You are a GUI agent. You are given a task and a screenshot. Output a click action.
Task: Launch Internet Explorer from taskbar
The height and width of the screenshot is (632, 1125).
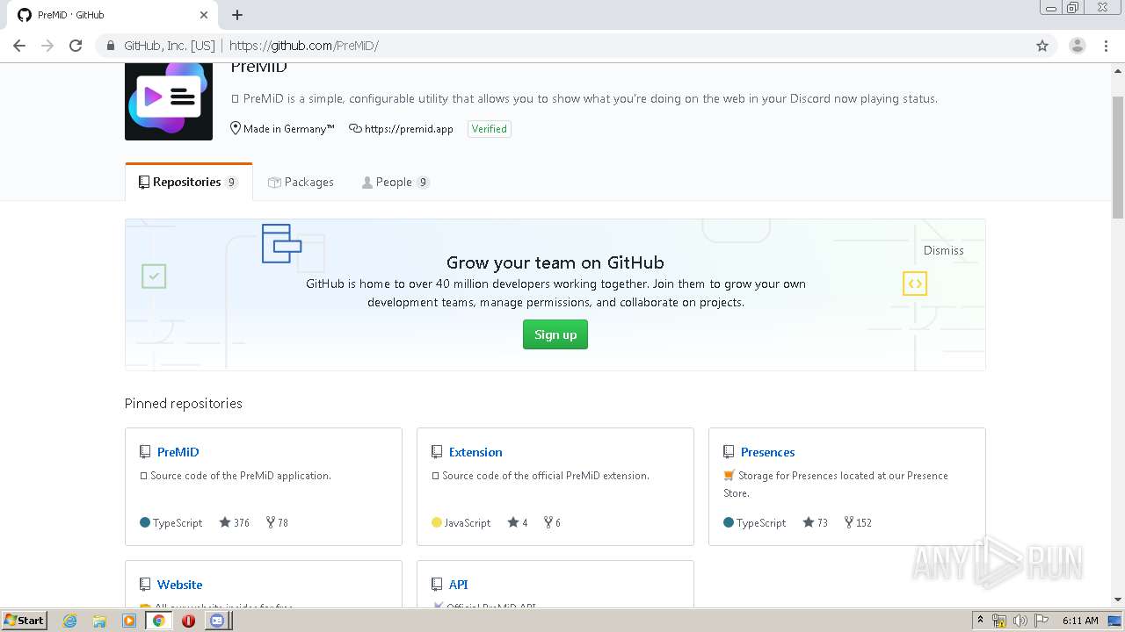(69, 621)
